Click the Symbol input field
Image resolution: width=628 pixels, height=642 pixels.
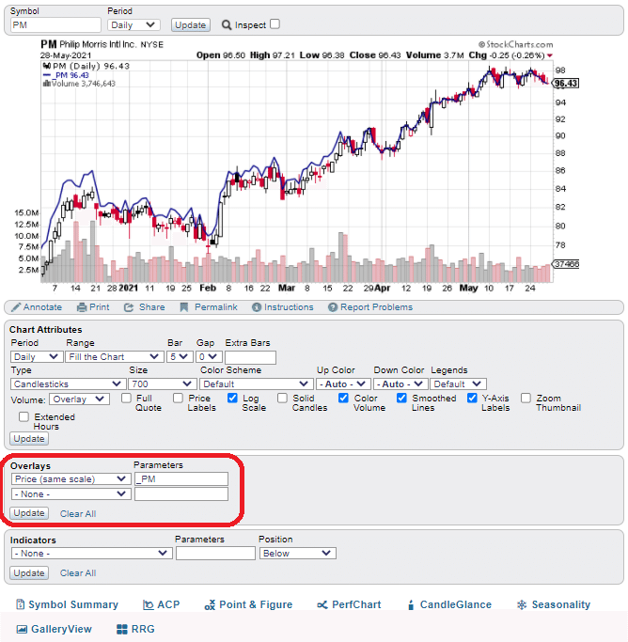(x=55, y=25)
